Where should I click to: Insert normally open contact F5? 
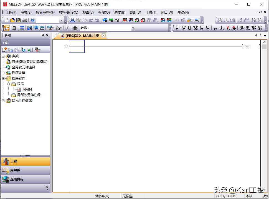click(x=177, y=28)
